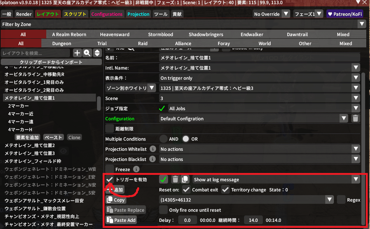Switch to the Configurations tab
This screenshot has width=370, height=229.
coord(107,14)
